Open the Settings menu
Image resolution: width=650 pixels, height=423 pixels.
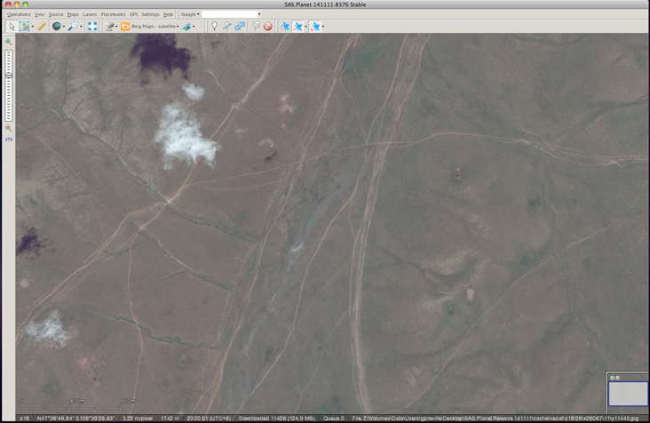click(x=150, y=14)
